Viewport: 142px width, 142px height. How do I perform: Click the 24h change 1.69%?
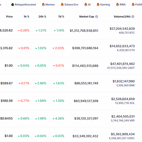(41, 101)
